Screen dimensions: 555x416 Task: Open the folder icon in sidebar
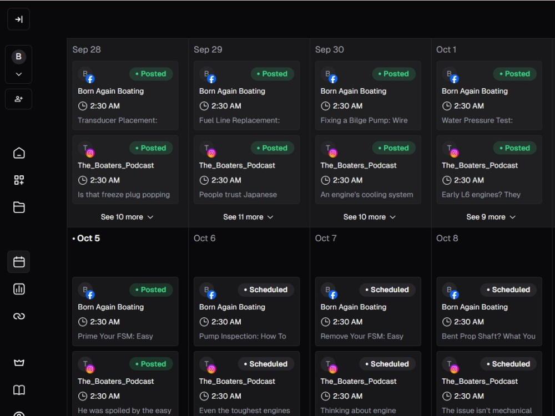19,207
